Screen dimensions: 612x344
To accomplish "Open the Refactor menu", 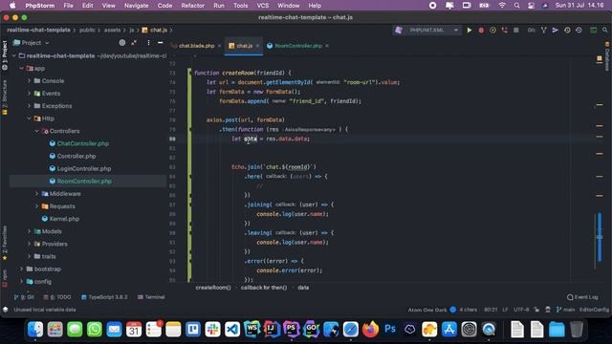I will click(x=192, y=6).
